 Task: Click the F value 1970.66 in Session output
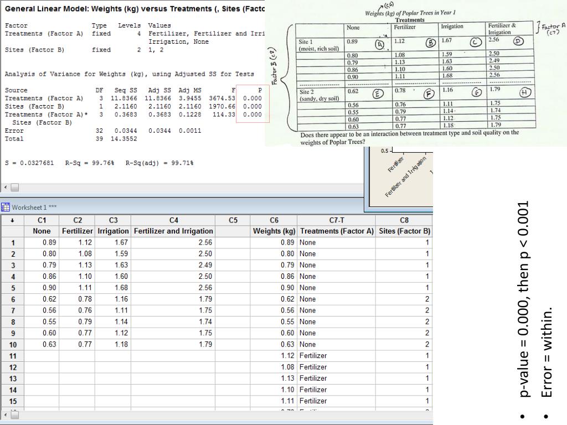click(222, 107)
